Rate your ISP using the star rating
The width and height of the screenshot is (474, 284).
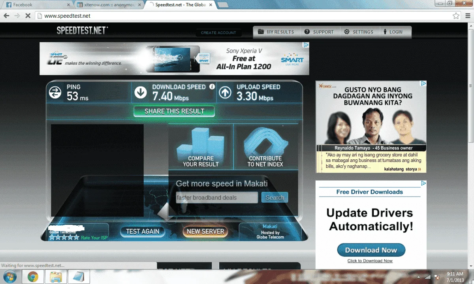point(64,237)
